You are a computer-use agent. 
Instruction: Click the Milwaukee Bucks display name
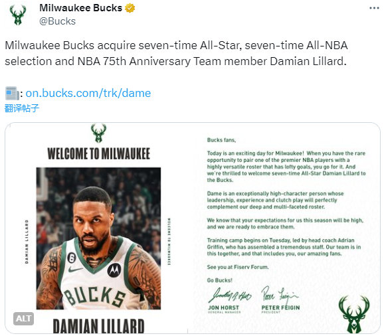(81, 8)
